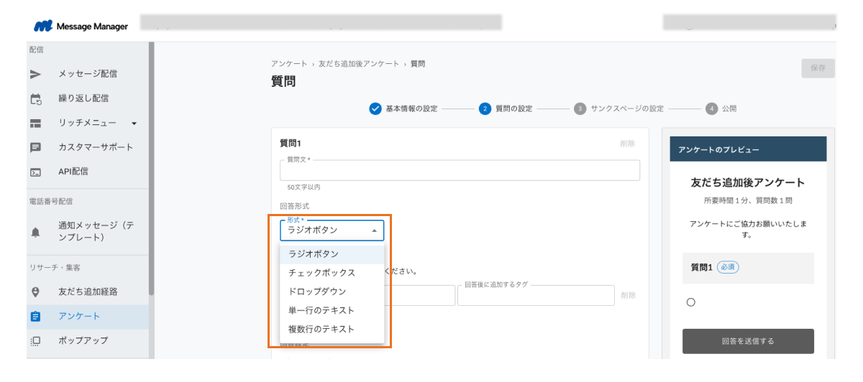Click the popup icon beside ポップアップ
The width and height of the screenshot is (863, 382).
tap(35, 340)
